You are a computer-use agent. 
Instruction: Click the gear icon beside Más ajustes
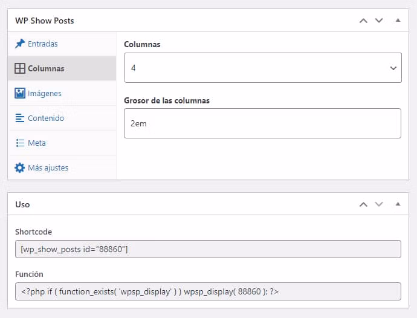(x=20, y=167)
